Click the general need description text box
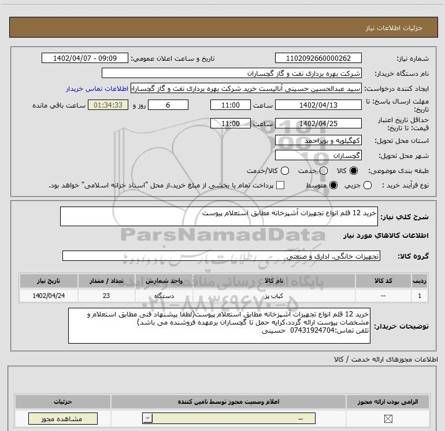Viewport: 445px width, 431px height. point(219,216)
